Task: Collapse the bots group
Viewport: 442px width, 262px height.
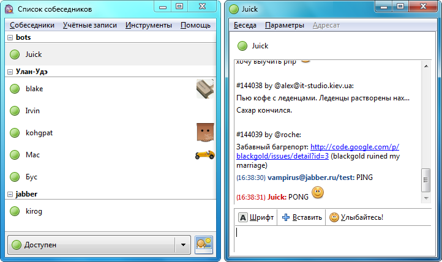Action: [x=10, y=37]
